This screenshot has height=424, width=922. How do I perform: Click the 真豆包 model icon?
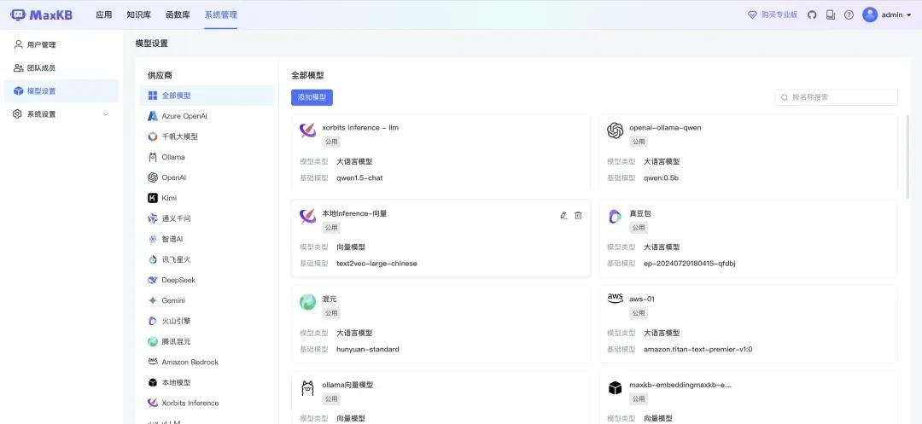(615, 217)
